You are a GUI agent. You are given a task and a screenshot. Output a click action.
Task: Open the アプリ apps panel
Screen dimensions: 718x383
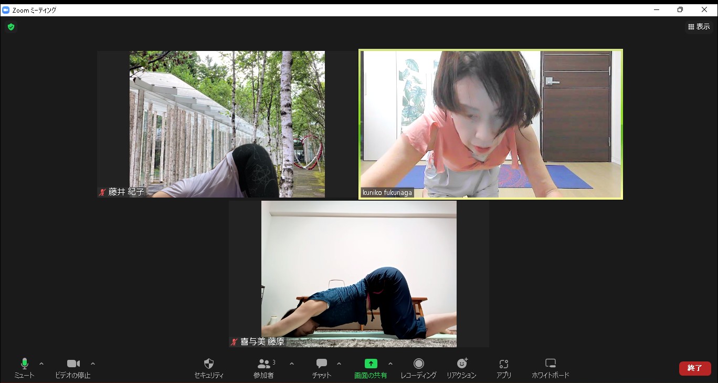[504, 368]
